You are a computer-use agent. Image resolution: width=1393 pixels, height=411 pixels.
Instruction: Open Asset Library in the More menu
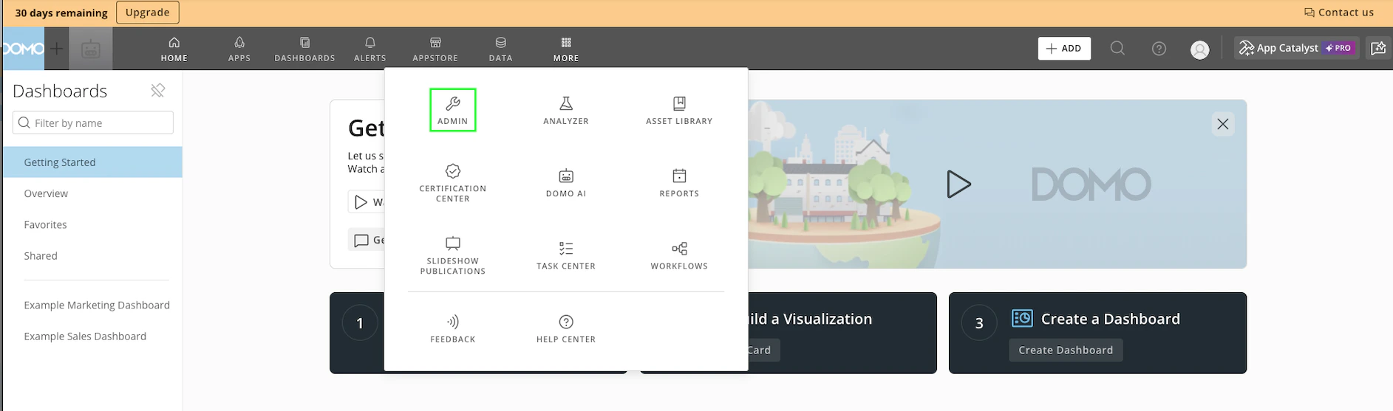(679, 110)
